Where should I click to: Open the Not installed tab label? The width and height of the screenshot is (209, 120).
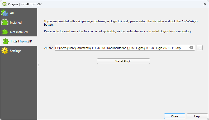pyautogui.click(x=19, y=32)
